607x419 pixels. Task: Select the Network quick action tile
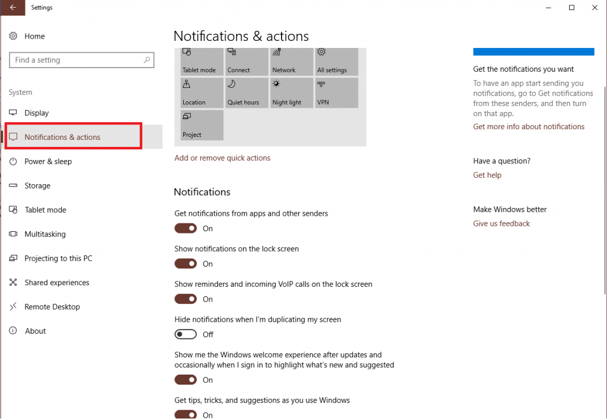(292, 62)
